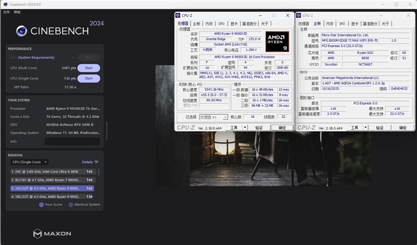
Task: Click the Cinebench sphere logo icon
Action: pyautogui.click(x=21, y=31)
